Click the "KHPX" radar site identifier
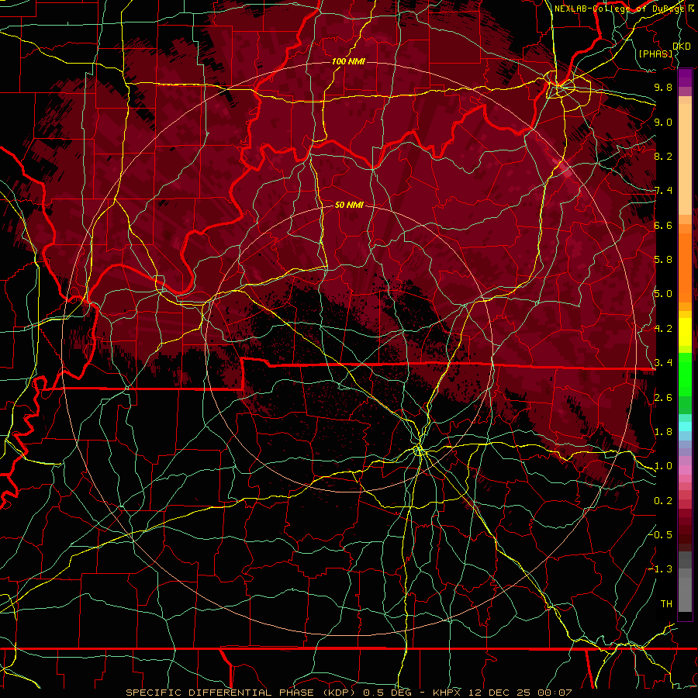 click(447, 693)
